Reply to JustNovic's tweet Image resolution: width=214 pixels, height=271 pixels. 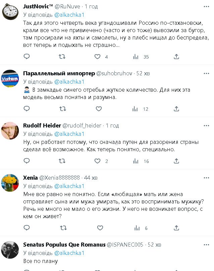(27, 57)
